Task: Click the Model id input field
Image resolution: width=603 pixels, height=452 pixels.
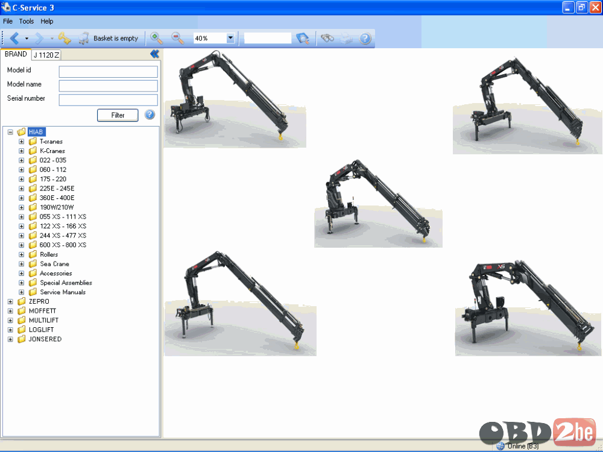Action: point(108,72)
